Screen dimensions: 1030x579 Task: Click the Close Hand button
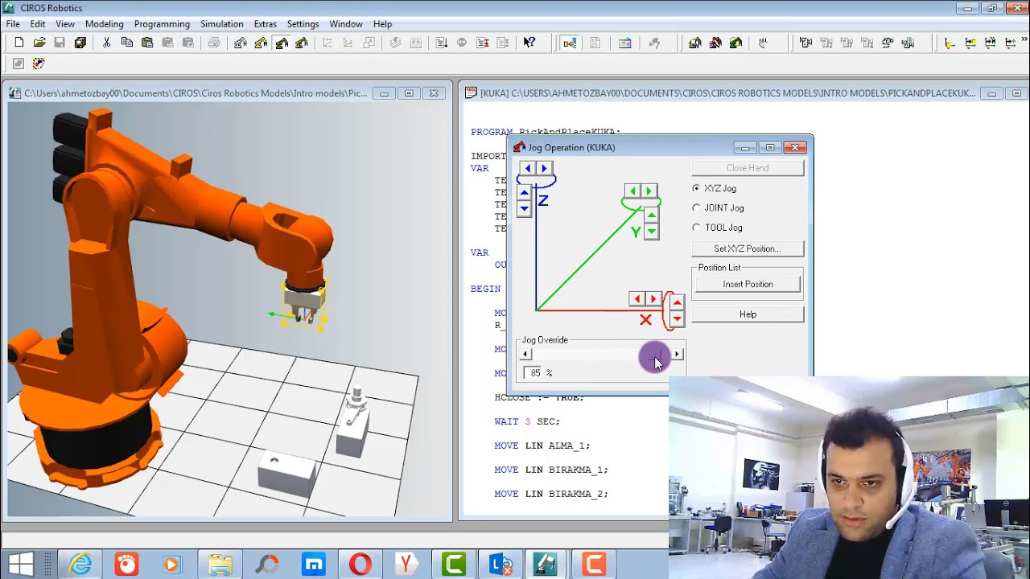[x=748, y=168]
